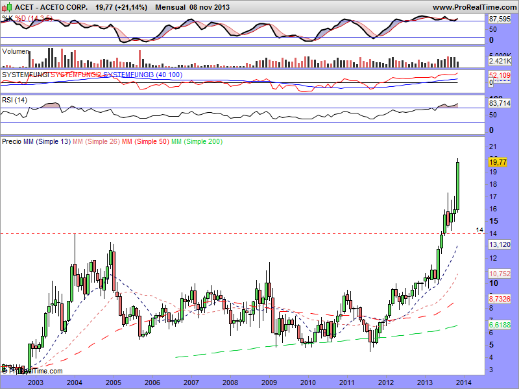Open the www.ProRealTime.com link
Image resolution: width=519 pixels, height=389 pixels.
coord(476,7)
